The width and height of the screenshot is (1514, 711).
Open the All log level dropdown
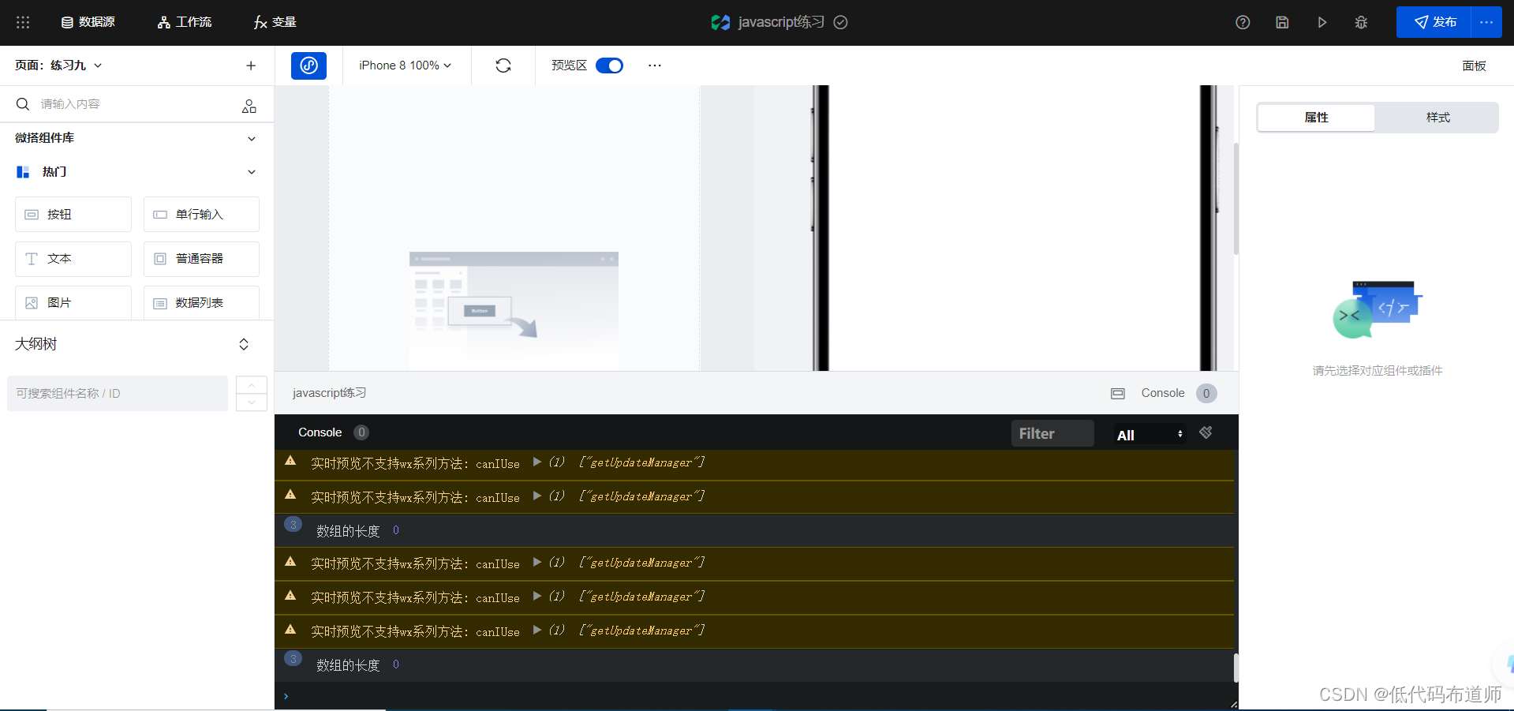(1150, 435)
